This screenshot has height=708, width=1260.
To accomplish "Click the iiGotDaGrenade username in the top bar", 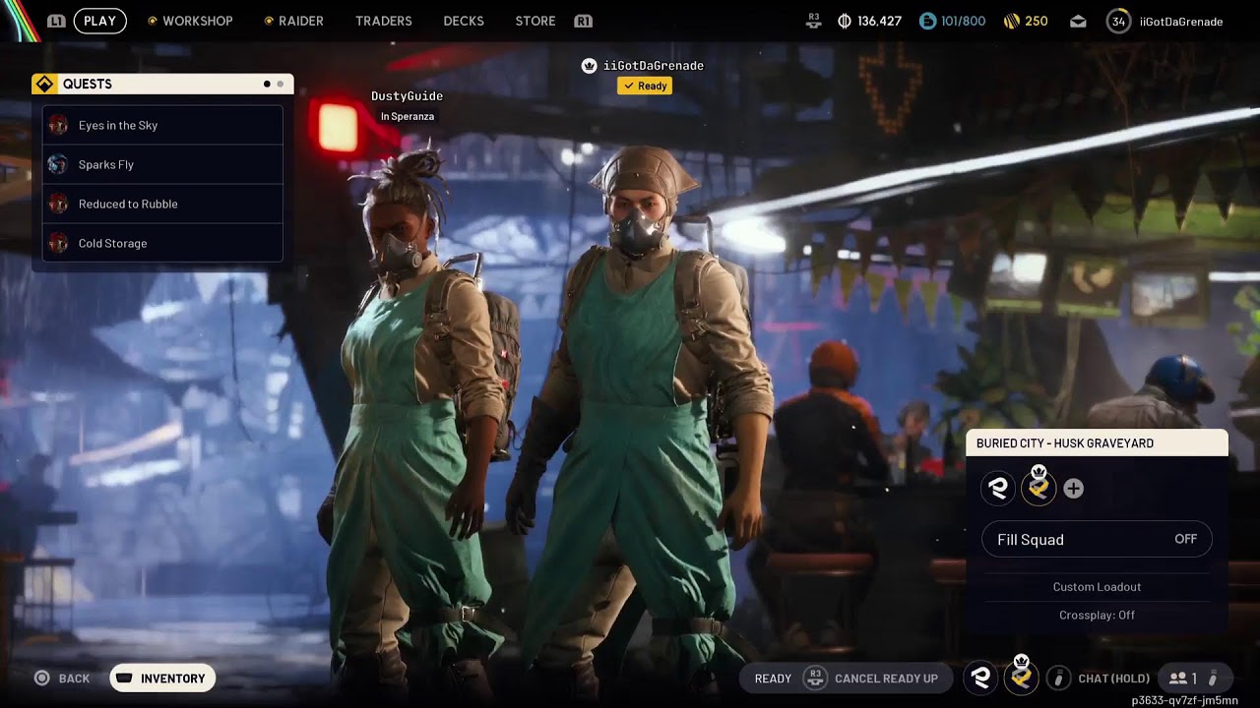I will point(1180,21).
